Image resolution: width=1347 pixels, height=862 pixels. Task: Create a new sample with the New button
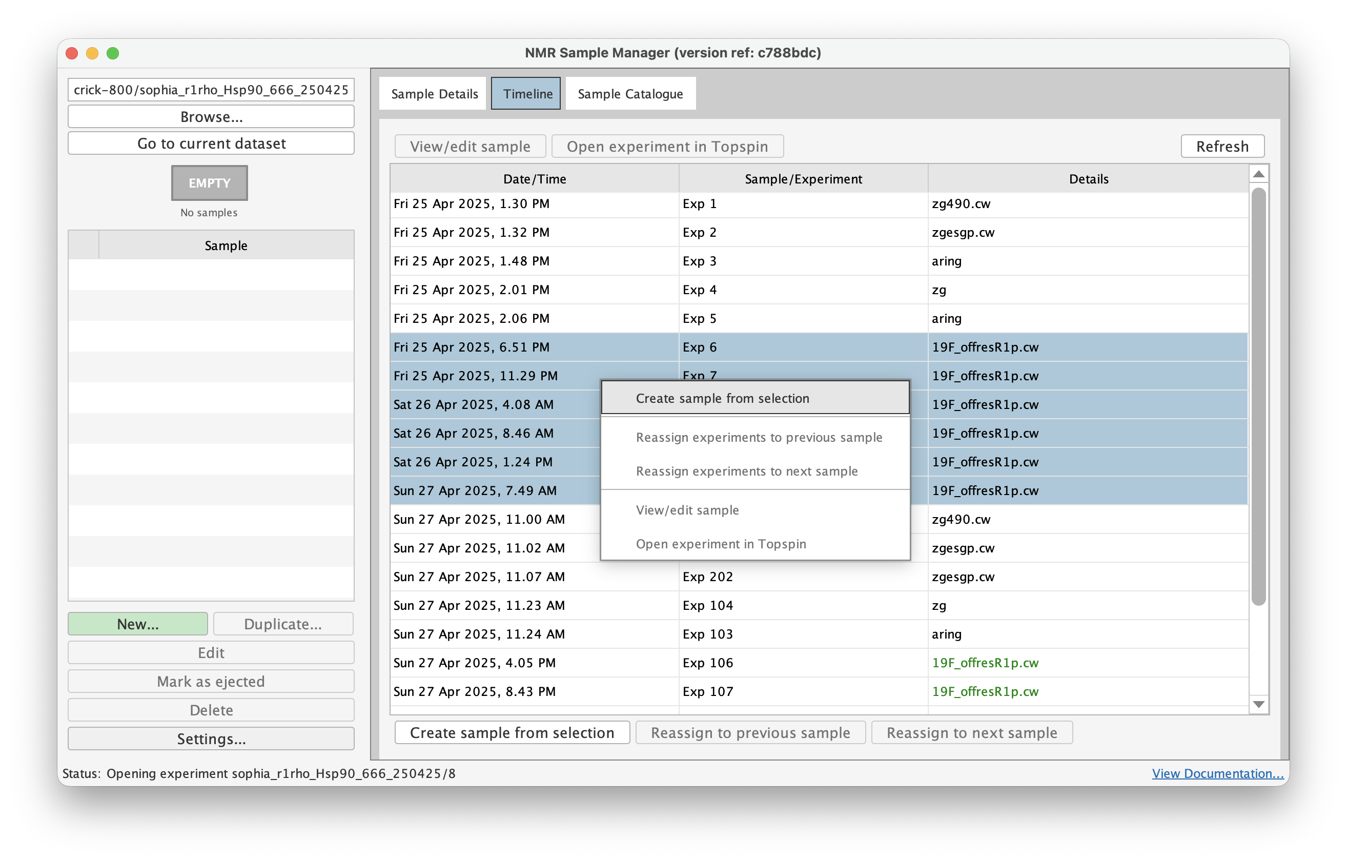[x=137, y=624]
